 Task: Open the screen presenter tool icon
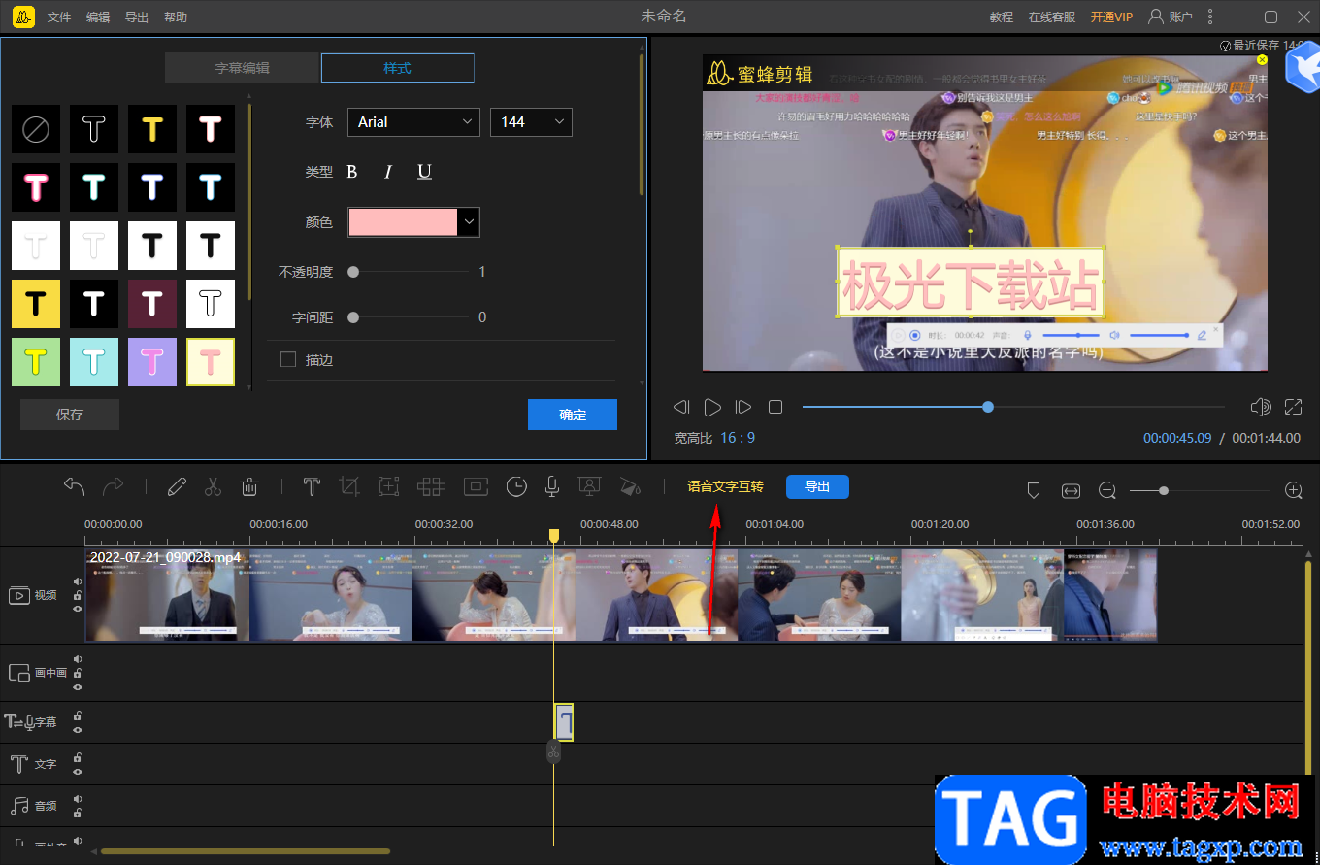pos(588,486)
